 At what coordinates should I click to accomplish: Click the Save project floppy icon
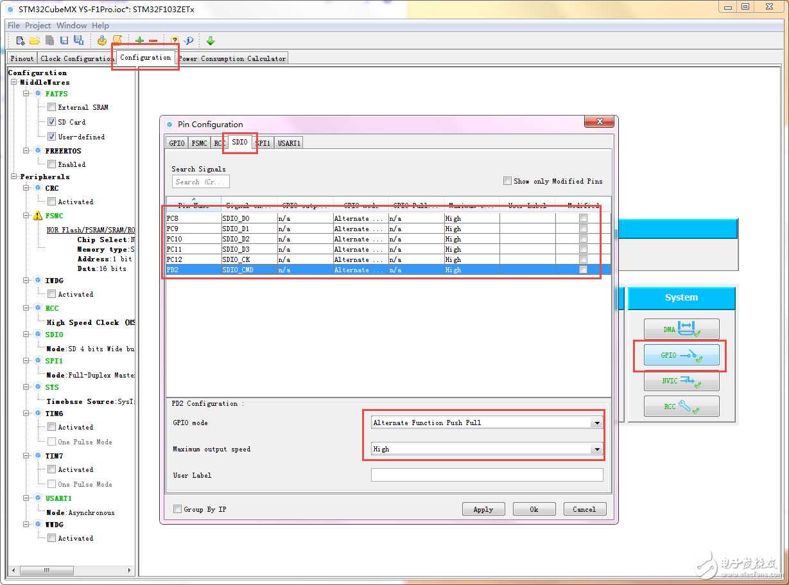[x=64, y=40]
